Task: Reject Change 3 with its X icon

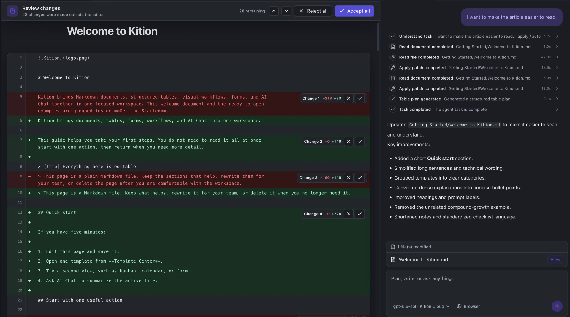Action: tap(349, 177)
